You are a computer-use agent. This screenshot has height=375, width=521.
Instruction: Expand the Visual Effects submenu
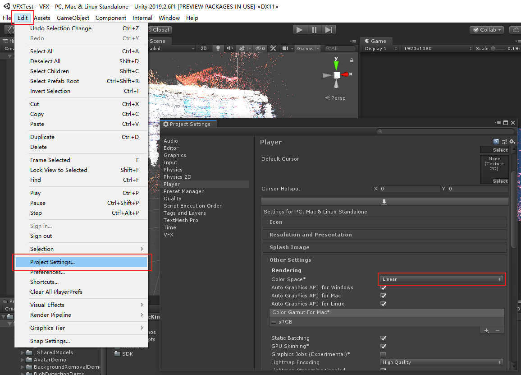click(x=81, y=305)
